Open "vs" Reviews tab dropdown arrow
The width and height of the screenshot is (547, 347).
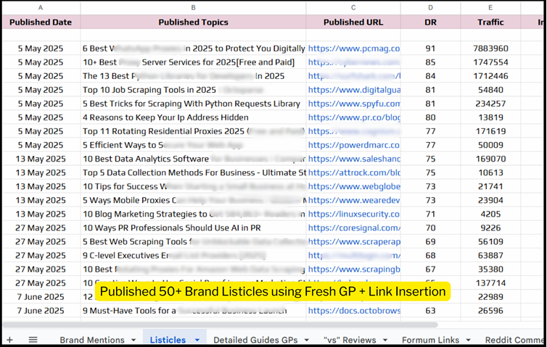pos(385,340)
